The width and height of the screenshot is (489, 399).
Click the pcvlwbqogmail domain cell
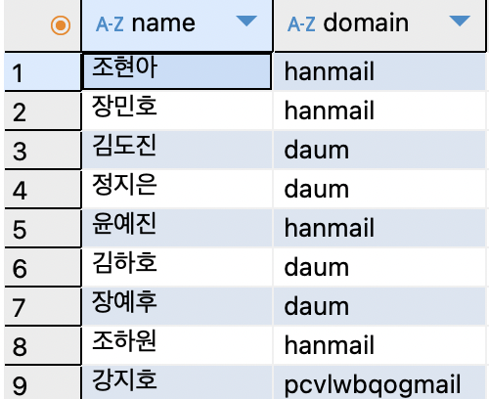379,382
